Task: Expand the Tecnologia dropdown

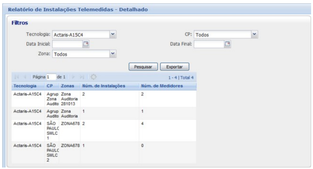Action: tap(114, 34)
